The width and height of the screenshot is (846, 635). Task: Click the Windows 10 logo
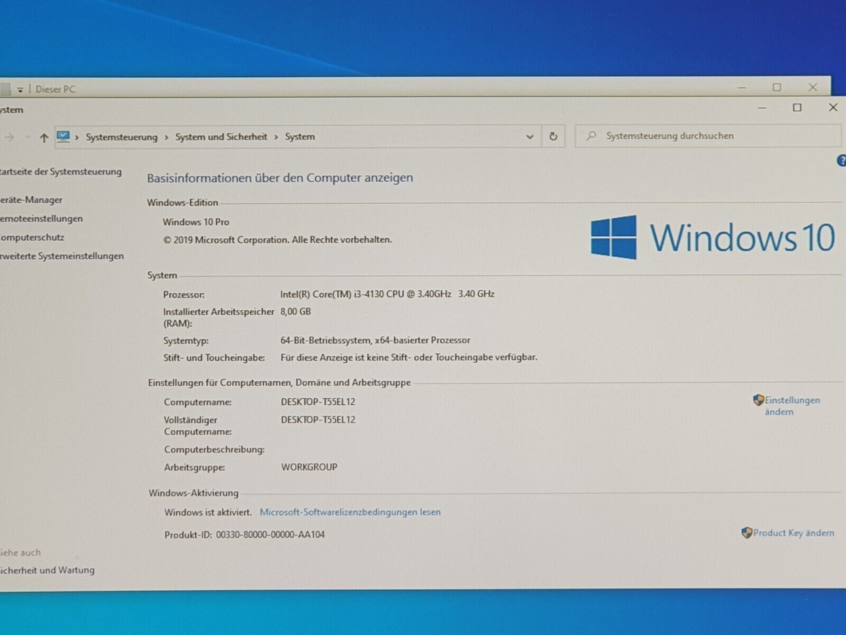pos(713,237)
